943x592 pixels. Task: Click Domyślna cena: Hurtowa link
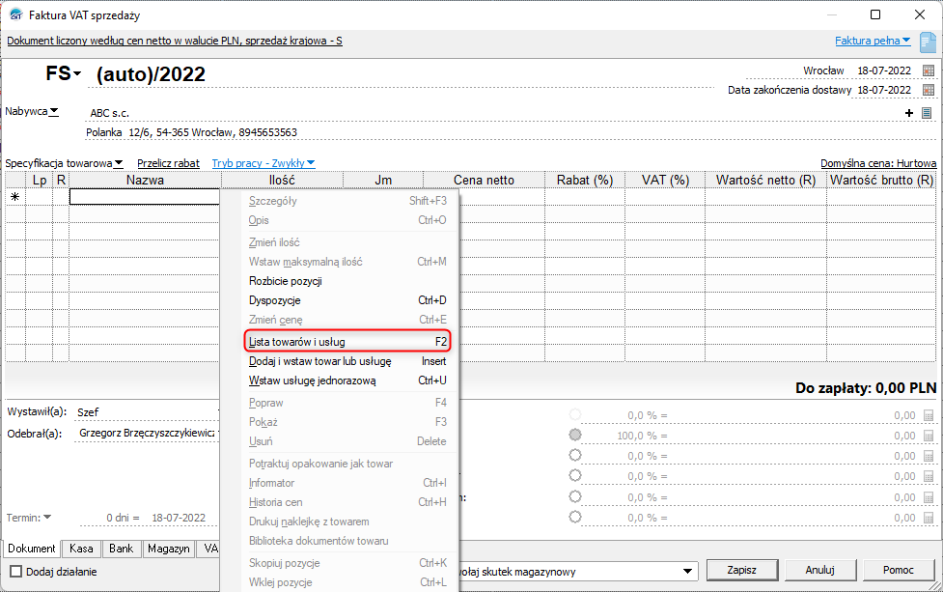pyautogui.click(x=878, y=163)
